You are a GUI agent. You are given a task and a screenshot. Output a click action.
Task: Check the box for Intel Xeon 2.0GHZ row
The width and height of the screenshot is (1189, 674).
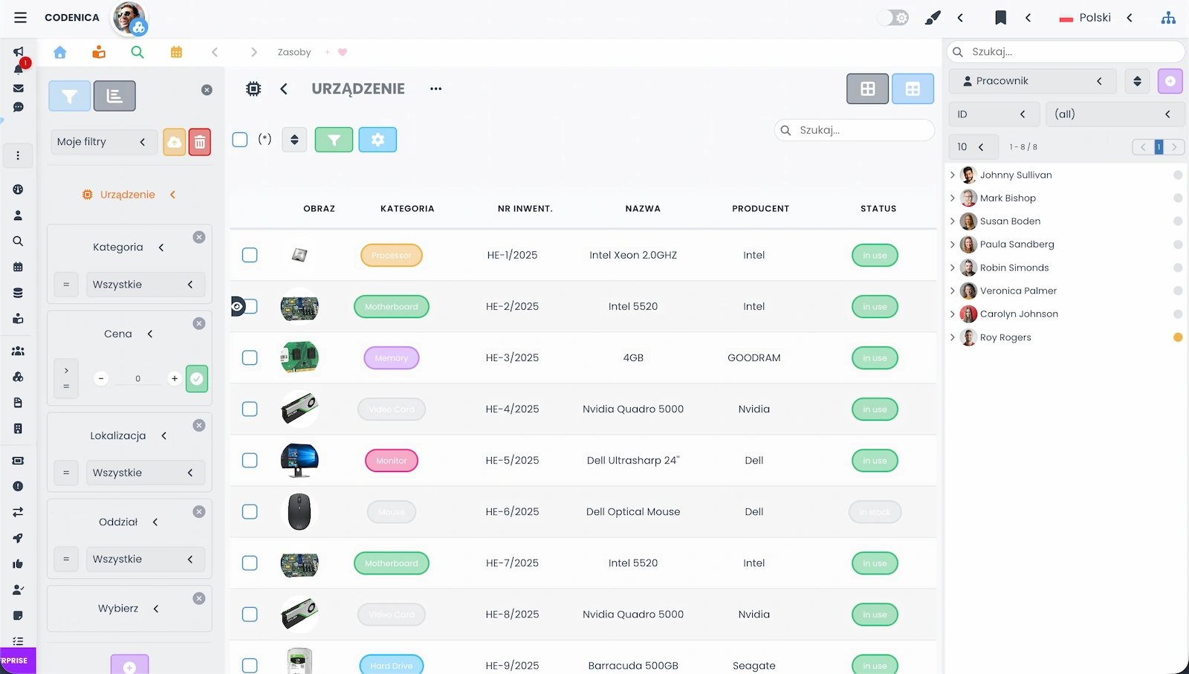pos(250,255)
